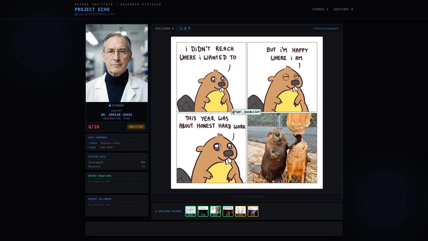The width and height of the screenshot is (428, 241).
Task: Click the No donations yet message
Action: click(99, 181)
